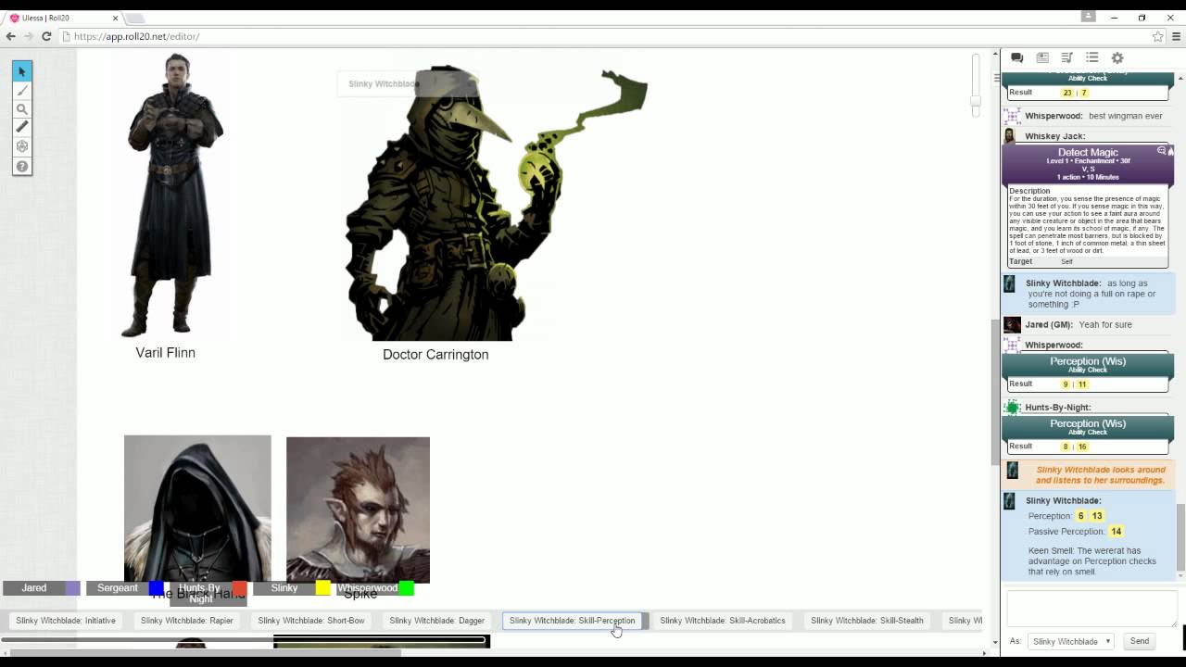
Task: Click the canvas horizontal scrollbar
Action: (x=206, y=653)
